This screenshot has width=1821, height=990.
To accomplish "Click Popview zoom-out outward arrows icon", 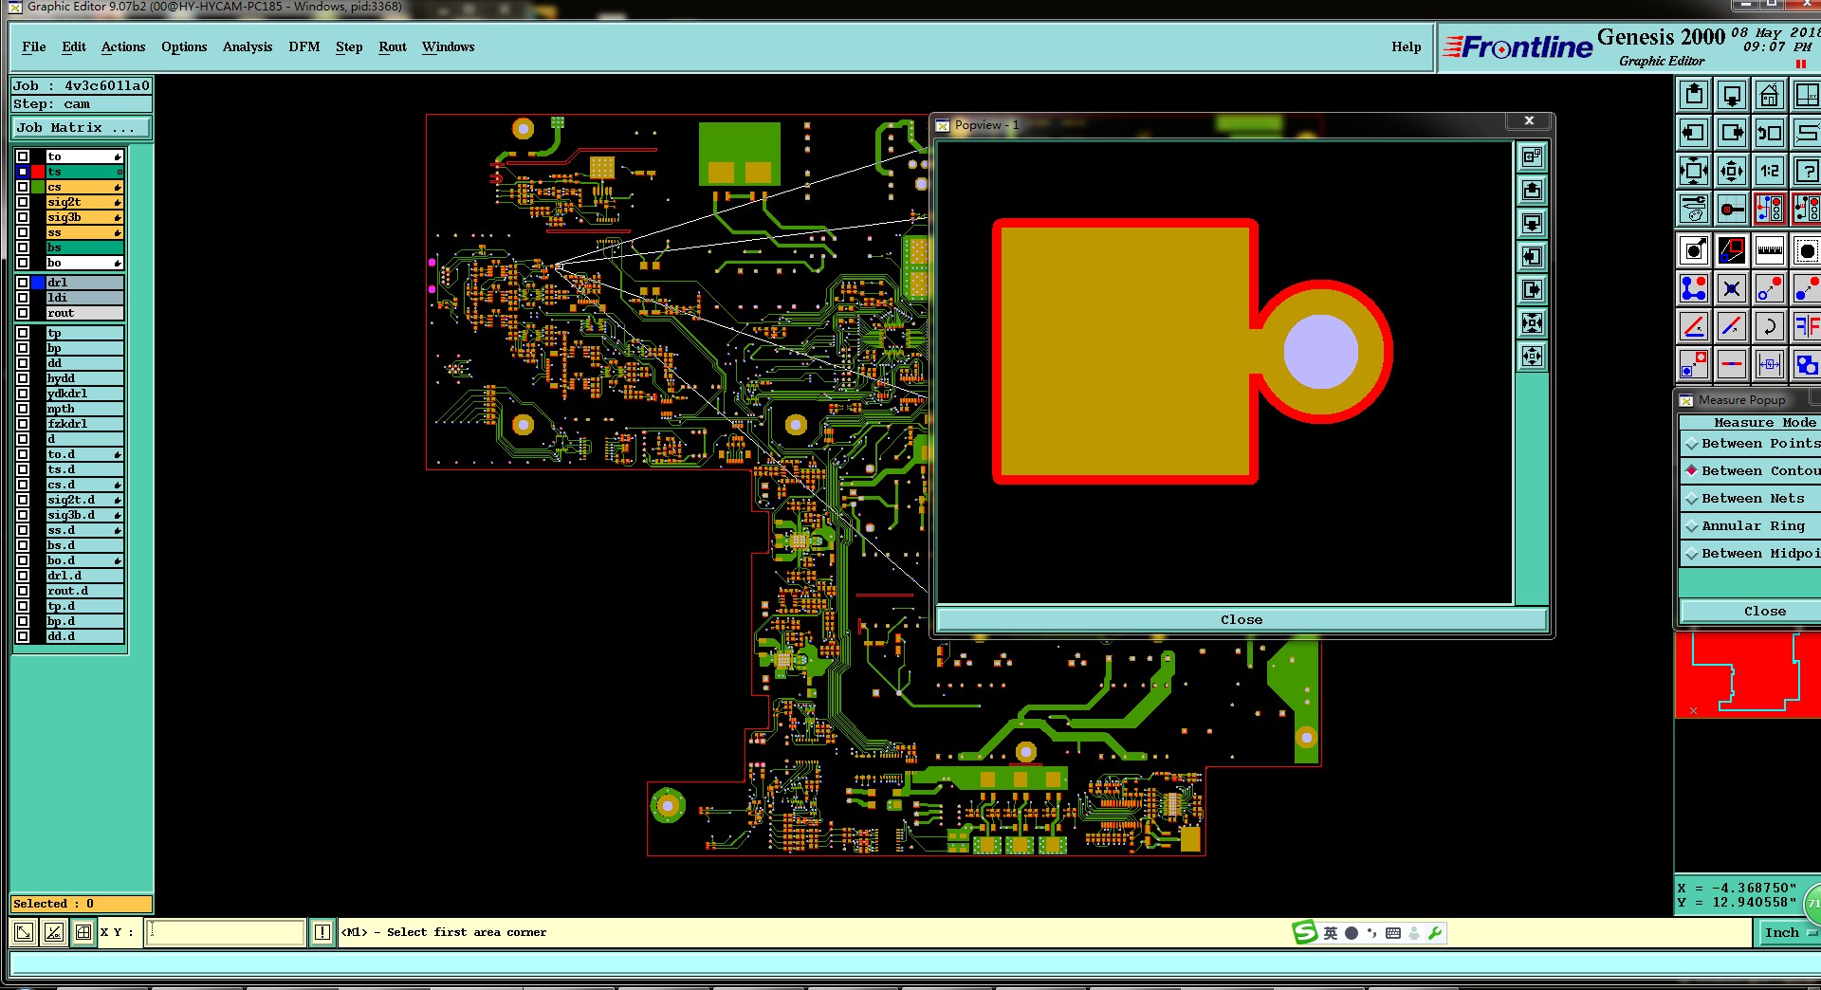I will coord(1532,357).
